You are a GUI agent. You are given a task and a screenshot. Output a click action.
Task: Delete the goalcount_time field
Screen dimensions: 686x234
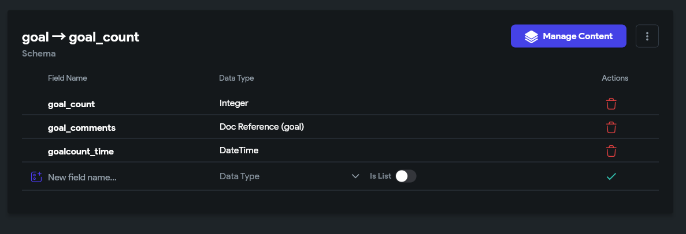pos(611,151)
